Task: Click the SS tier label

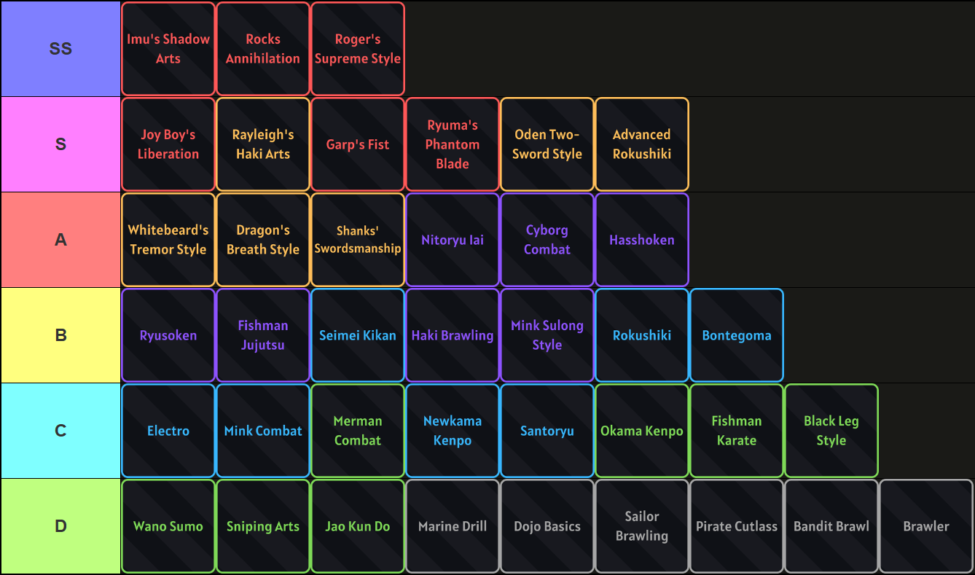Action: coord(60,48)
